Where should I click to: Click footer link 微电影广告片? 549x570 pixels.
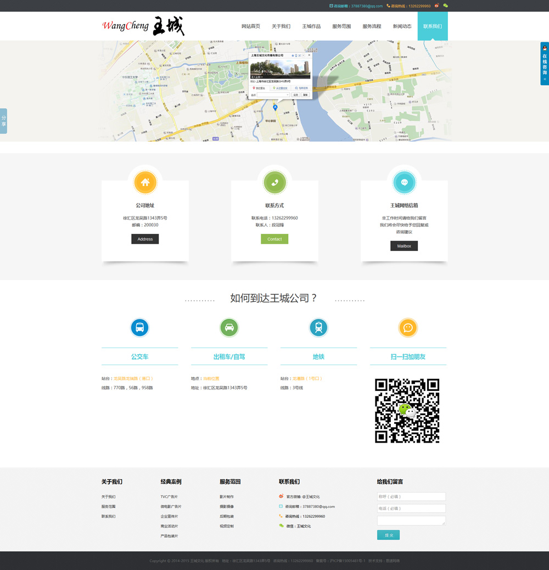[171, 506]
